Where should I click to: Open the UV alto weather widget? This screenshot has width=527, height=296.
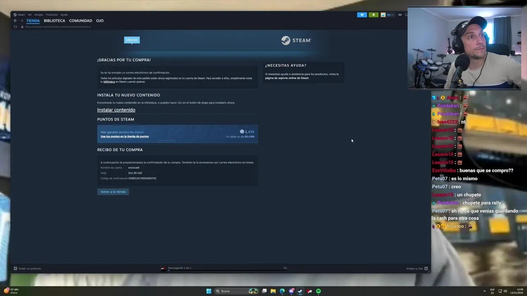point(12,291)
